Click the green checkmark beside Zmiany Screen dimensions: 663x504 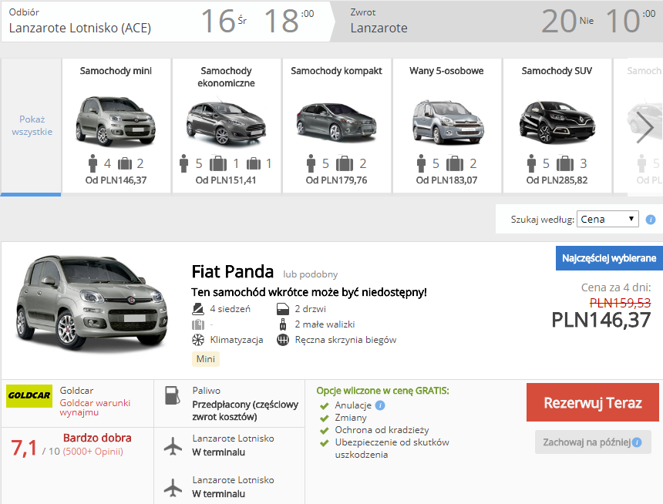pyautogui.click(x=325, y=418)
